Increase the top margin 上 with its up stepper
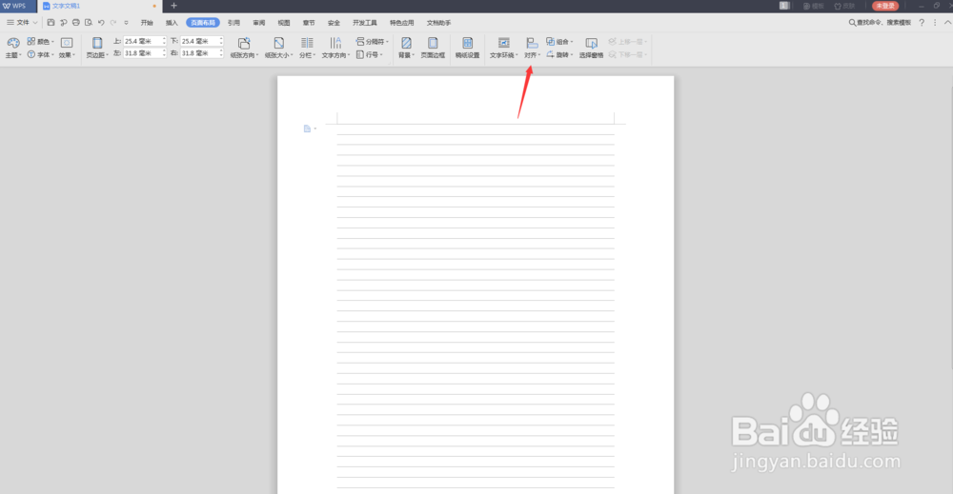The height and width of the screenshot is (494, 953). 164,39
